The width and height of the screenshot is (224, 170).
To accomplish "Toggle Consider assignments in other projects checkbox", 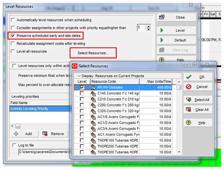I will [x=13, y=28].
